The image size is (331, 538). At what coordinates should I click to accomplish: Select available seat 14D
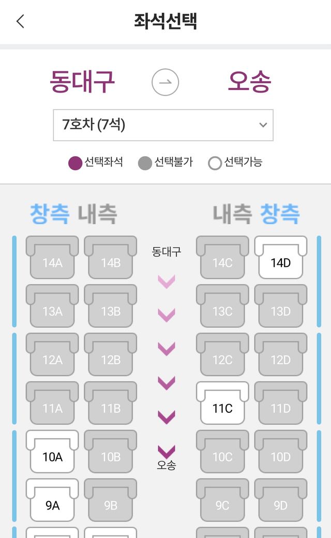pos(280,258)
